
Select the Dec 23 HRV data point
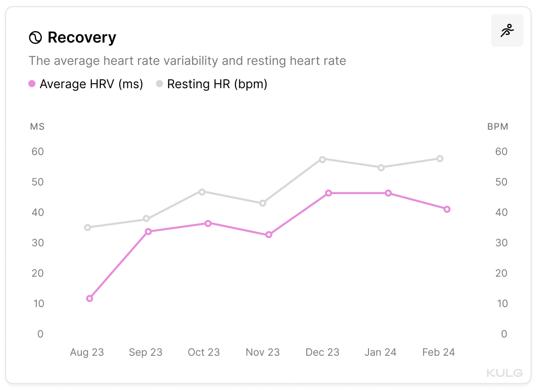click(x=328, y=193)
